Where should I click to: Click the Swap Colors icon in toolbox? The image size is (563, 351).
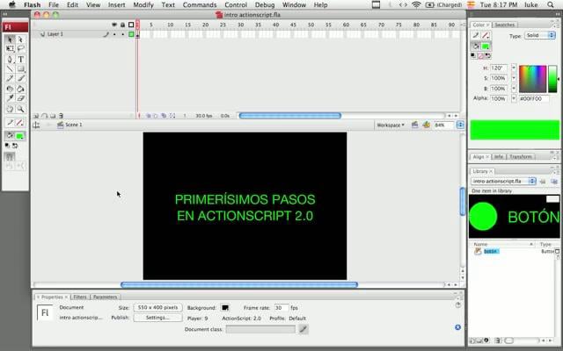(15, 146)
